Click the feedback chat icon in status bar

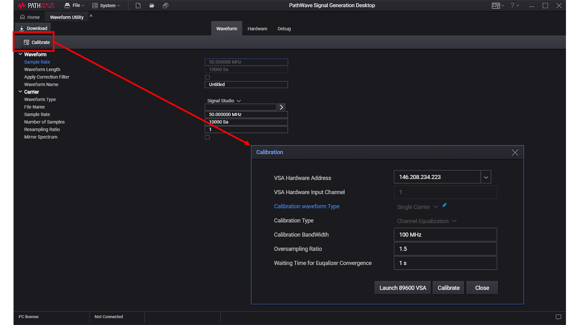tap(558, 317)
